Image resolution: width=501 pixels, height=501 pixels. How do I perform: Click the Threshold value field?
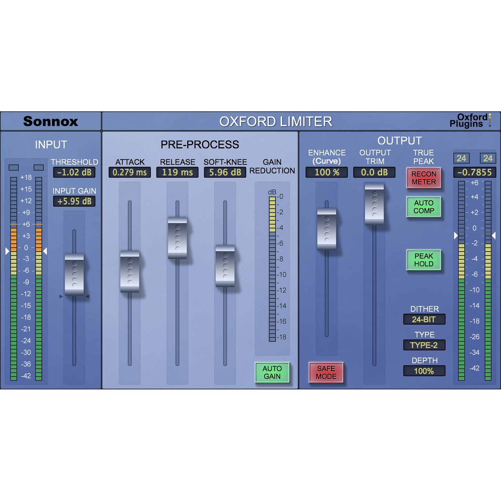(74, 172)
